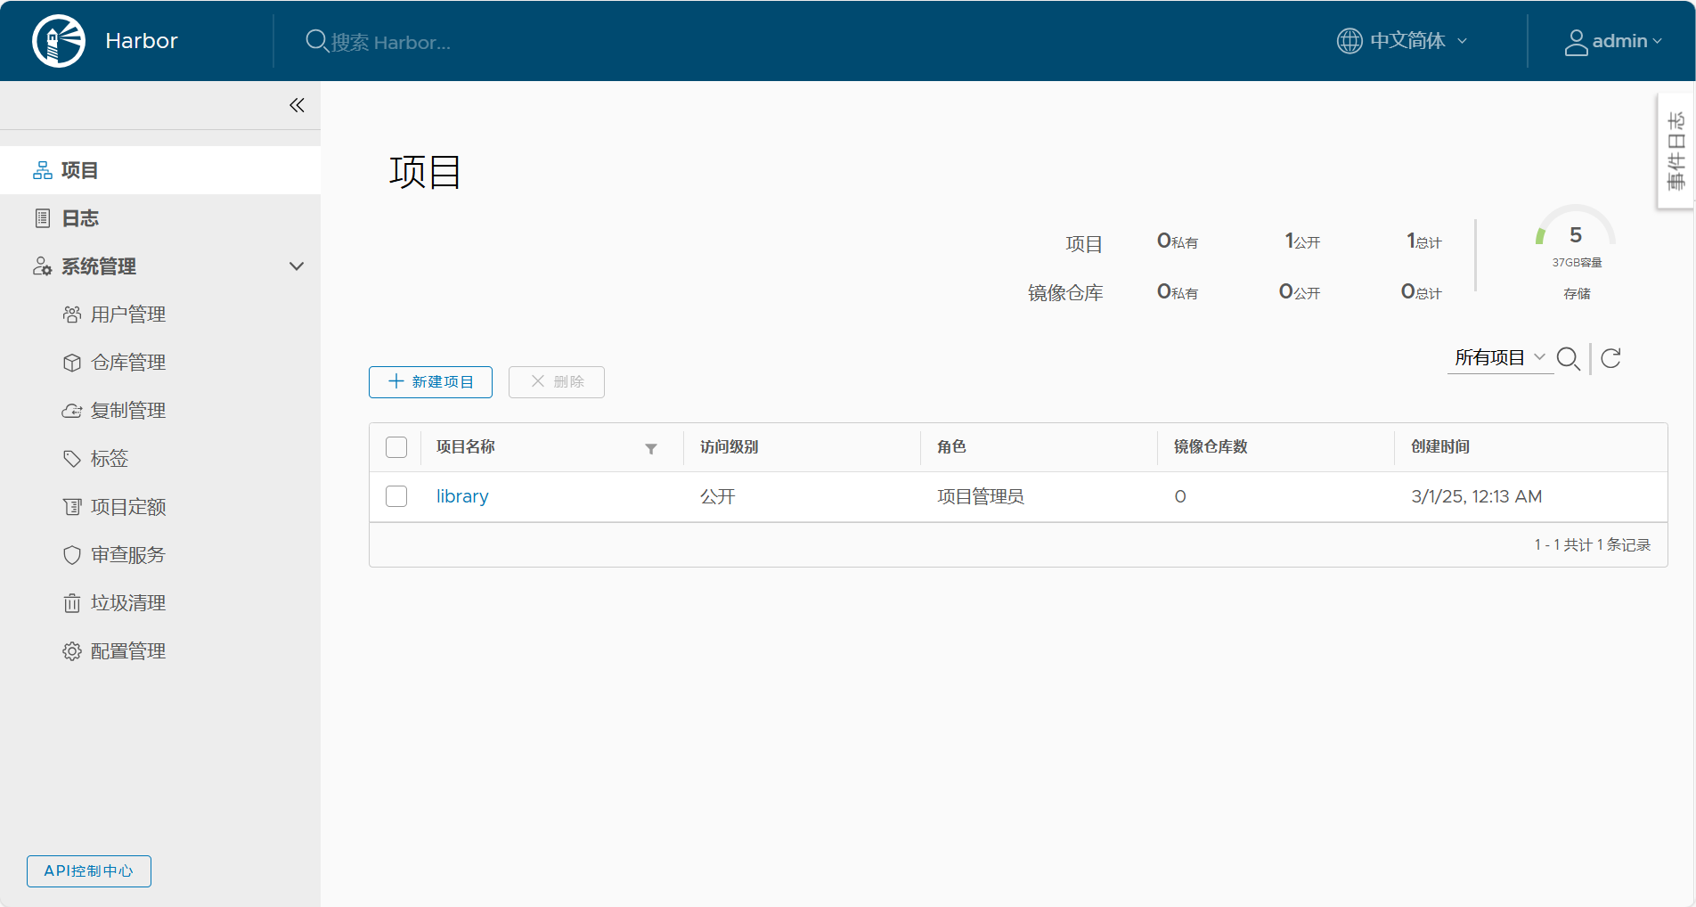Viewport: 1696px width, 907px height.
Task: Click the project list search magnifier icon
Action: (x=1569, y=359)
